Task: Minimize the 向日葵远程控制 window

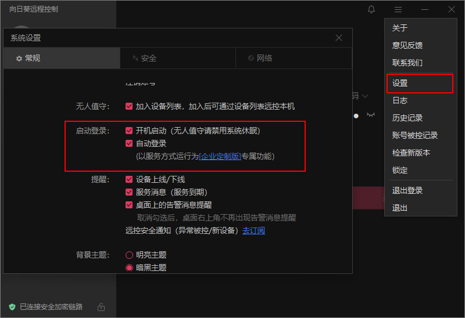Action: pyautogui.click(x=425, y=10)
